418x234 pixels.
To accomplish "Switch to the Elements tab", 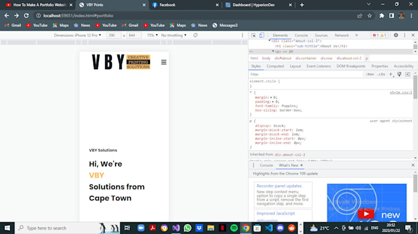I will tap(280, 36).
